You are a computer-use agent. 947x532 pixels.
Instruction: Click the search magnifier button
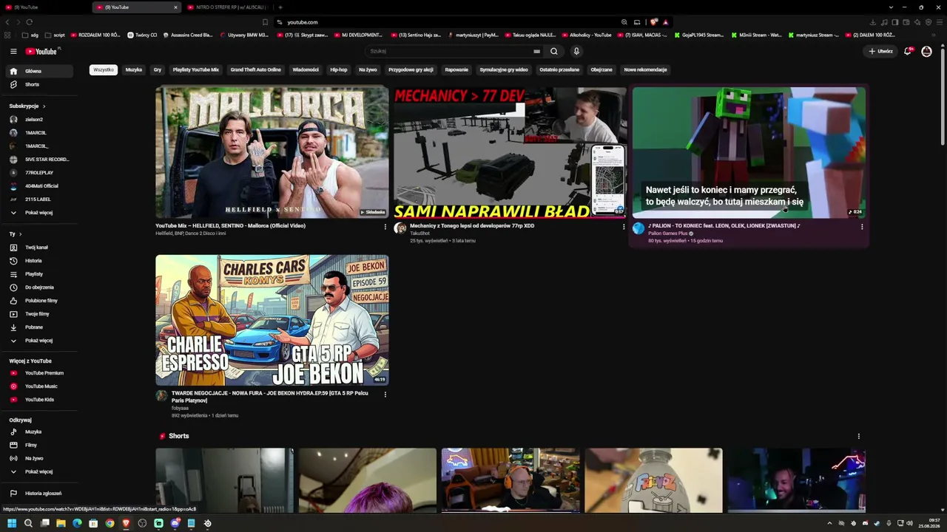(553, 51)
